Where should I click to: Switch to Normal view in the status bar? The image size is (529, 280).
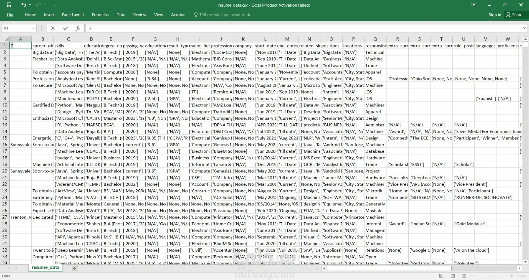[x=441, y=276]
